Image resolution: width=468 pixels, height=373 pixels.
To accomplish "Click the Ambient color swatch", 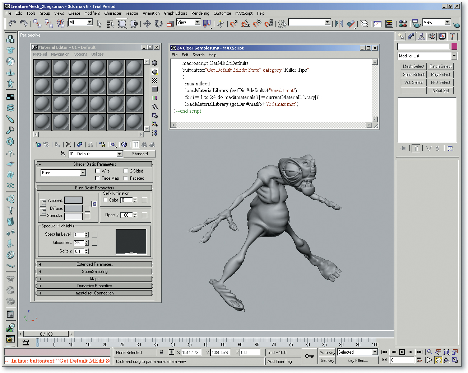I will pos(73,200).
